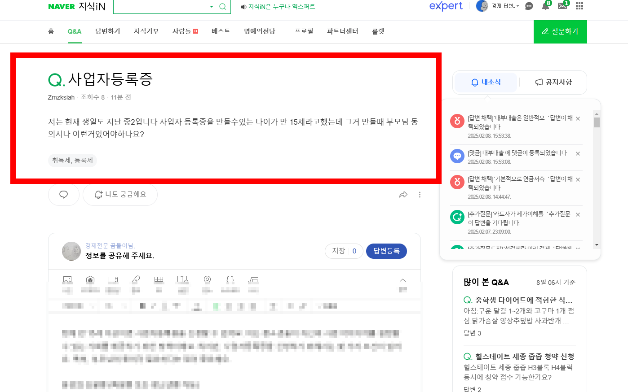Open the '[답변 채택] 기본적으로 연금저축..' notification text

click(520, 183)
